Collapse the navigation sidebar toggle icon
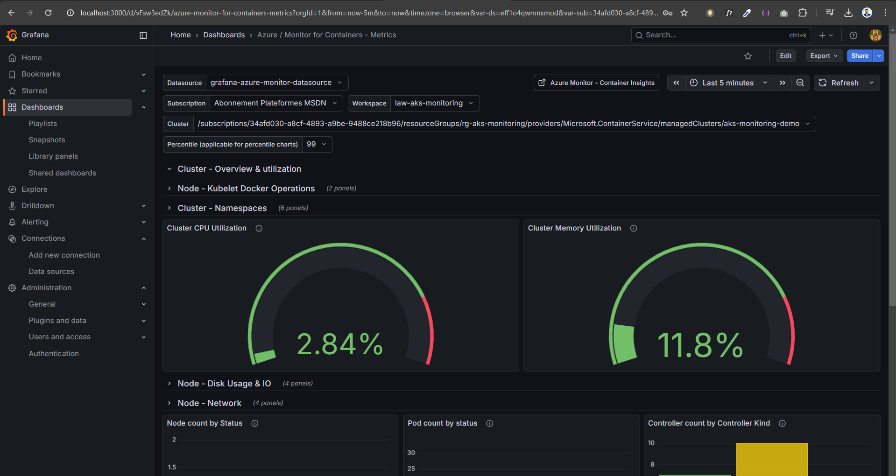This screenshot has width=896, height=476. tap(143, 35)
